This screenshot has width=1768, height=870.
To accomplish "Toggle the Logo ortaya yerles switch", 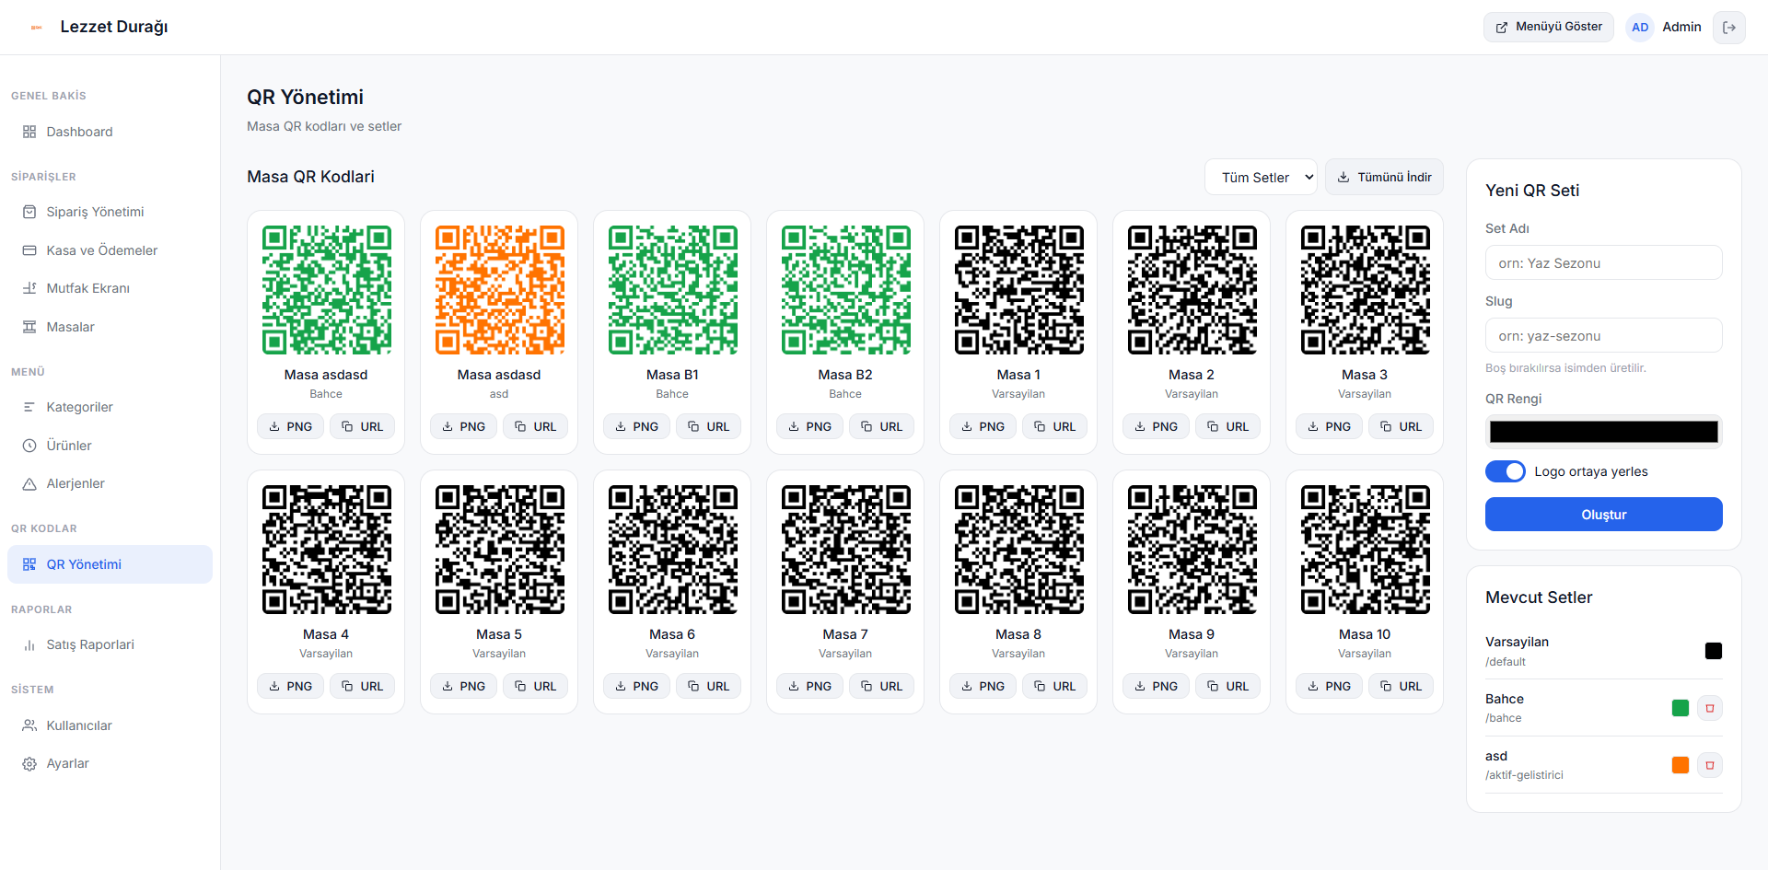I will (x=1506, y=471).
